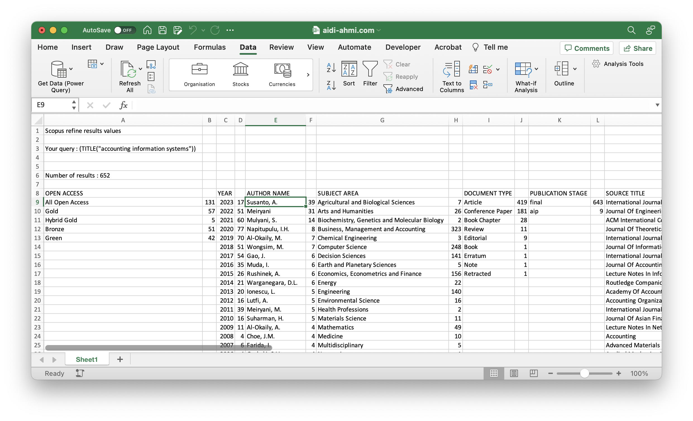This screenshot has width=693, height=421.
Task: Expand the formula bar
Action: (x=657, y=105)
